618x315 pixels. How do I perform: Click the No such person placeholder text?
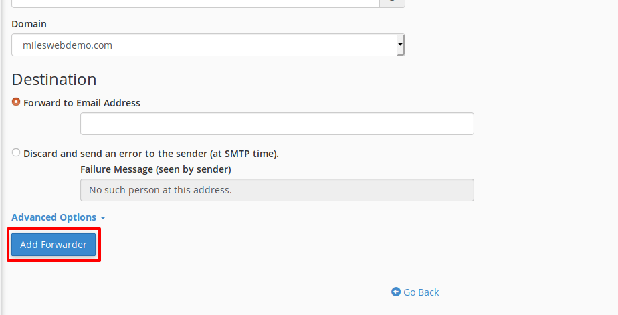pos(161,190)
